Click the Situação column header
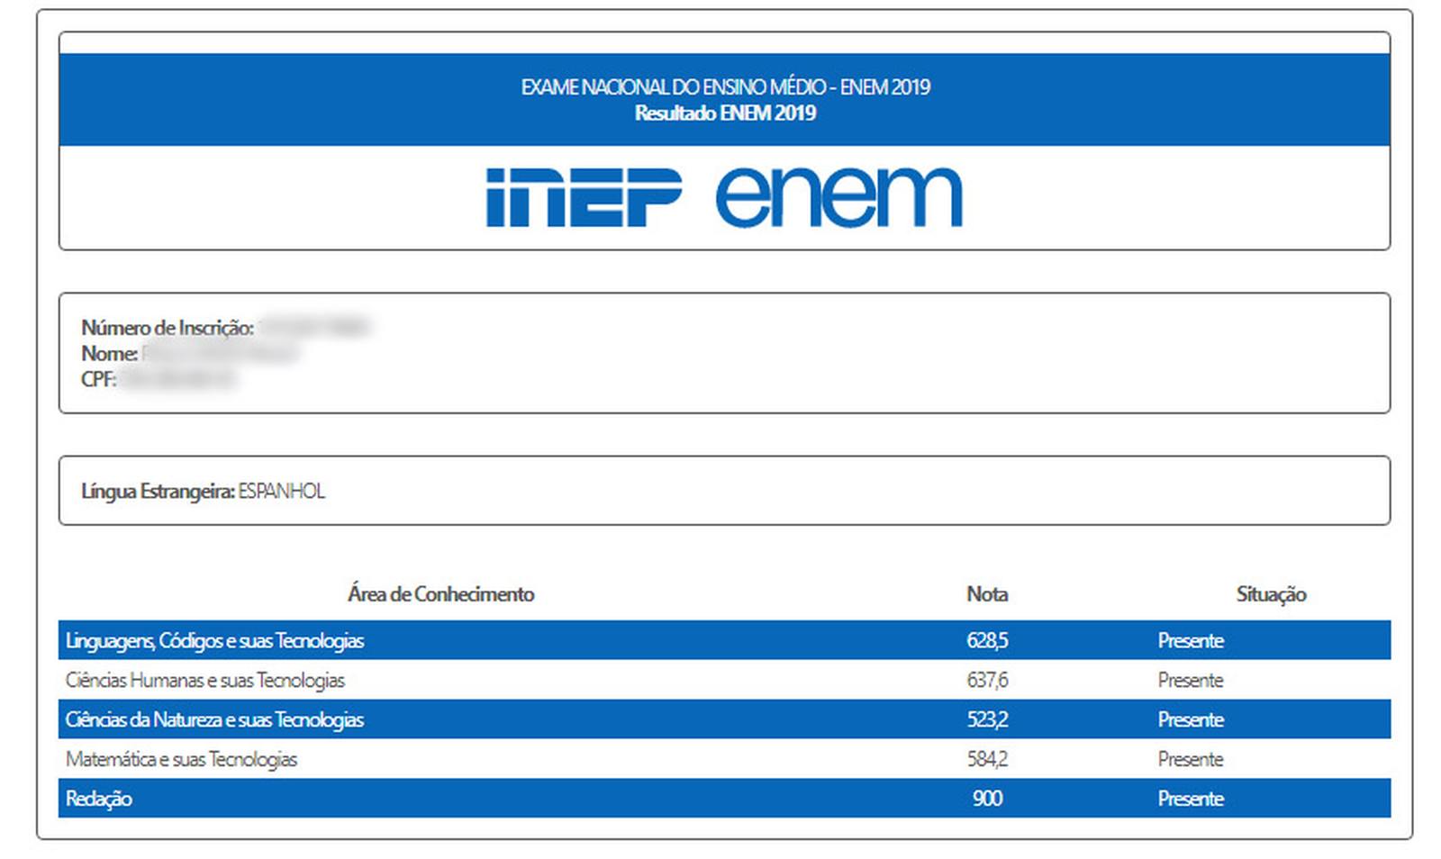 [x=1271, y=594]
